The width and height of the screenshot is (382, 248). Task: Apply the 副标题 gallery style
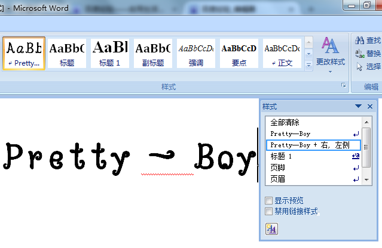click(152, 53)
